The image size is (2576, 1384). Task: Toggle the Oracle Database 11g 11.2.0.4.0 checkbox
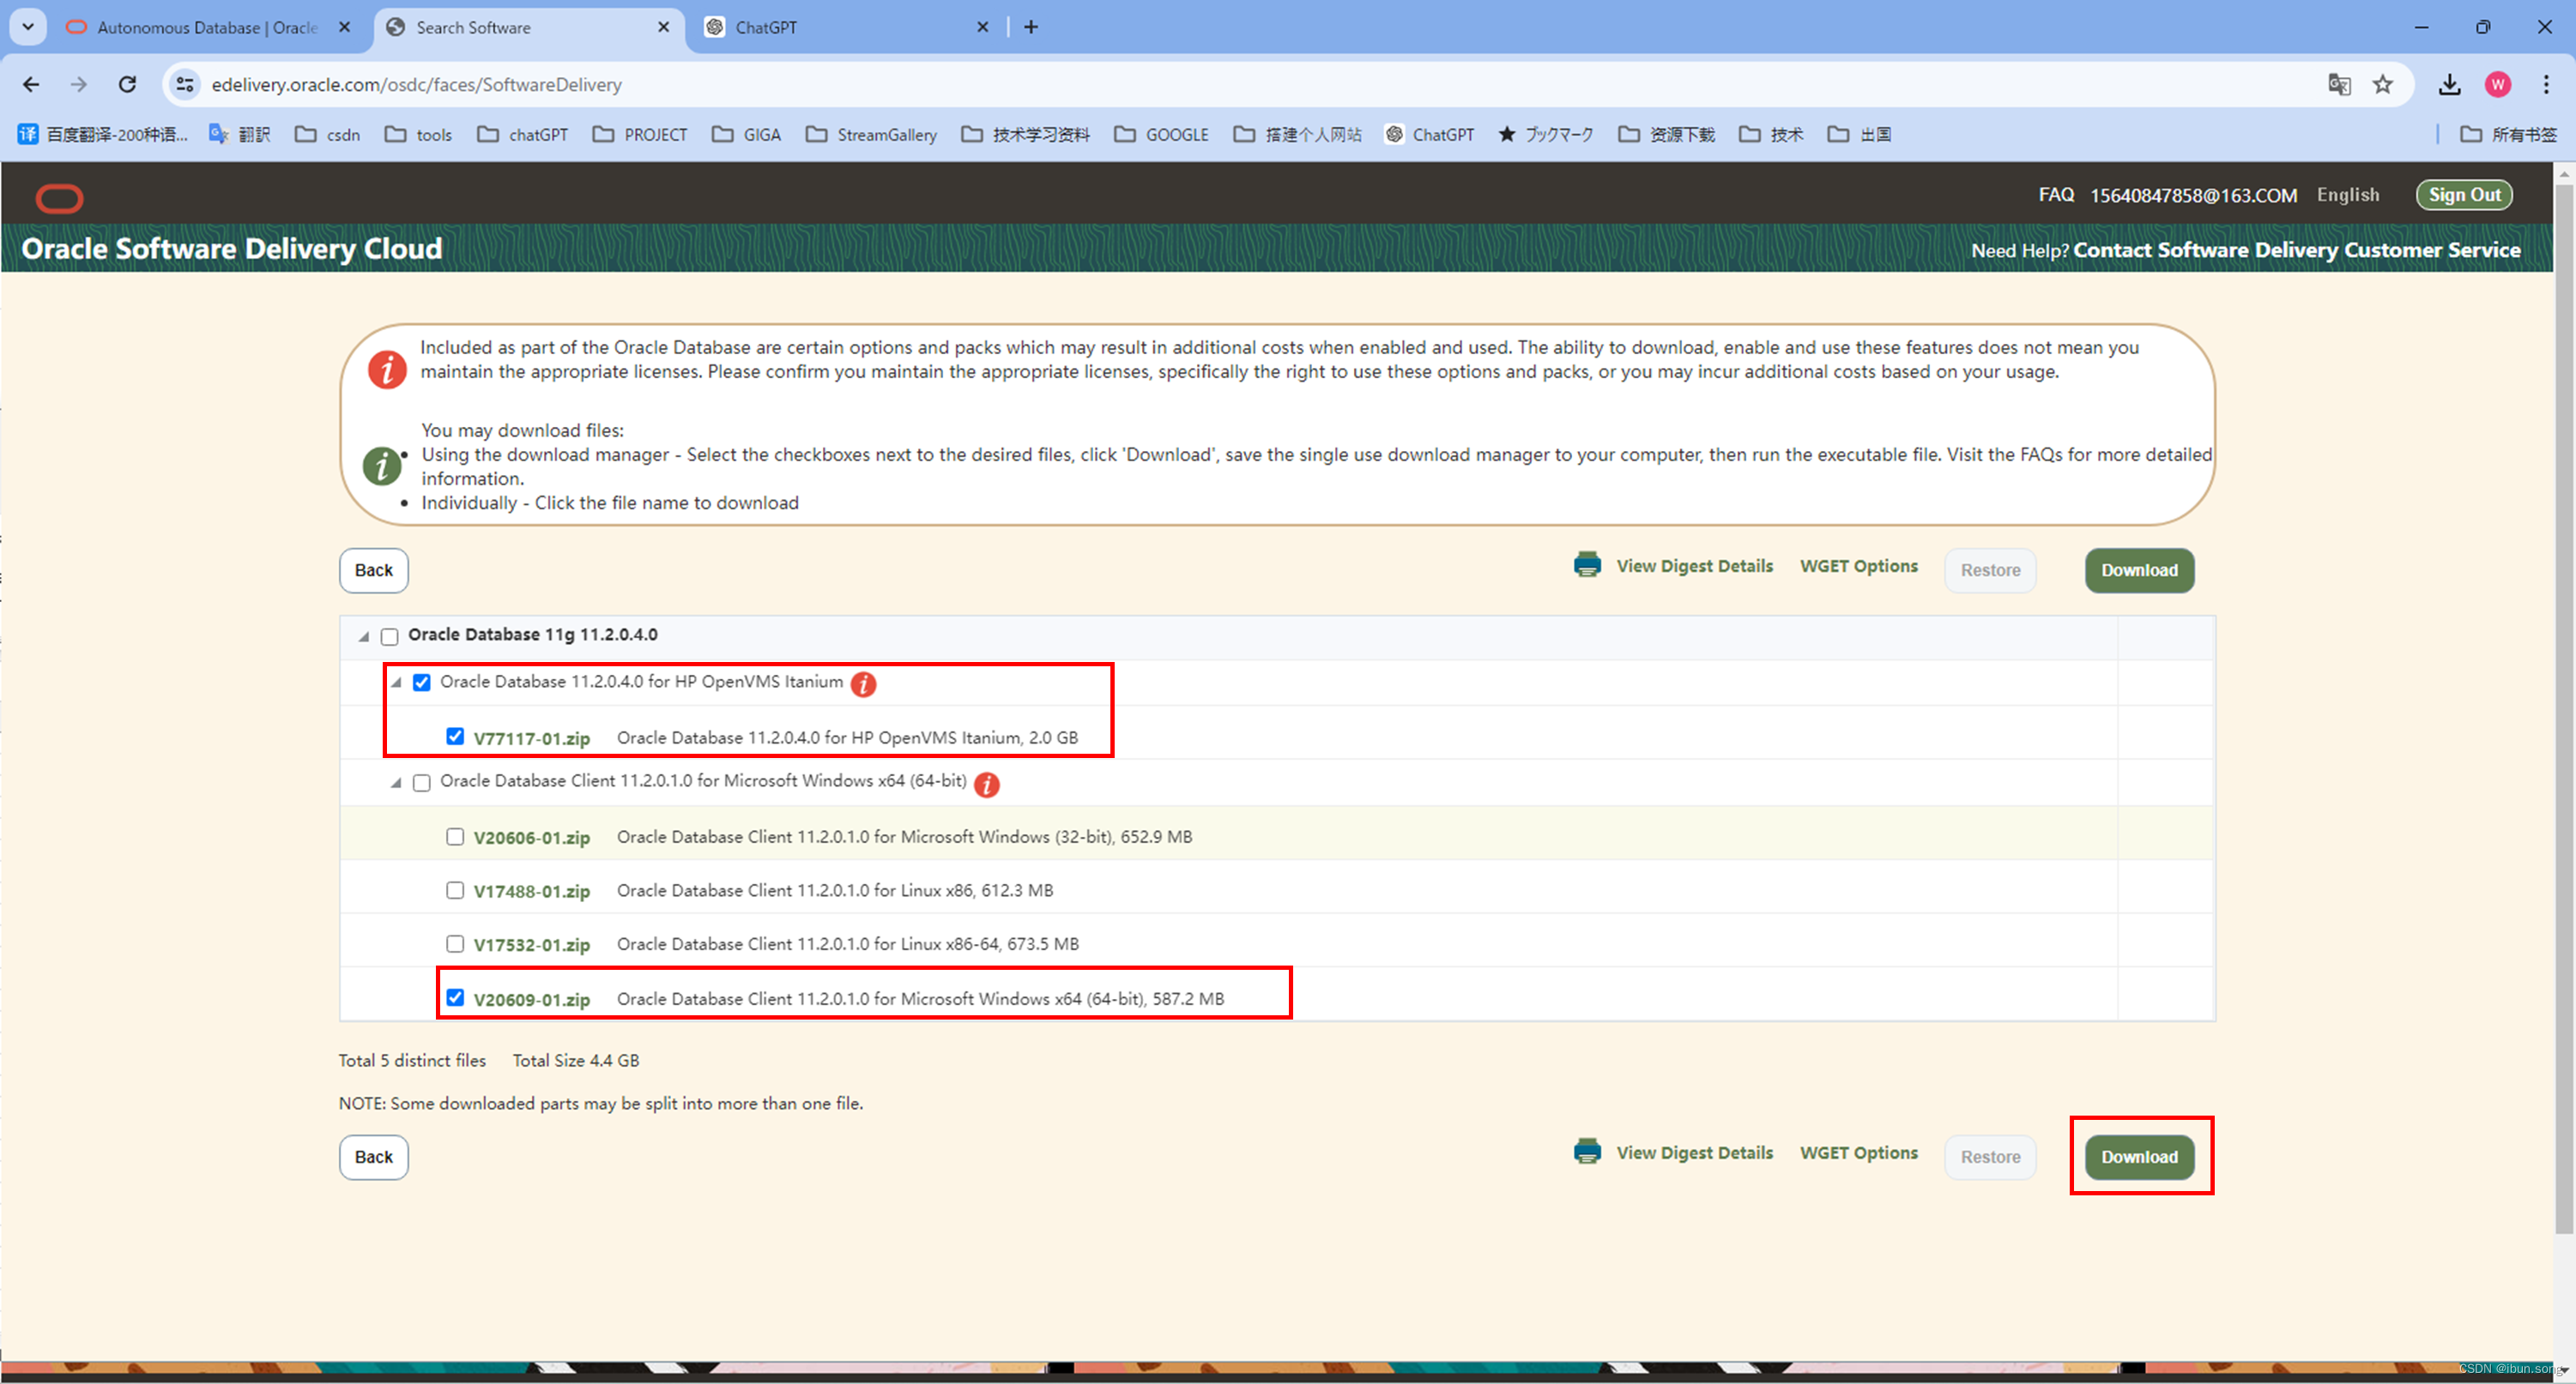click(x=389, y=636)
